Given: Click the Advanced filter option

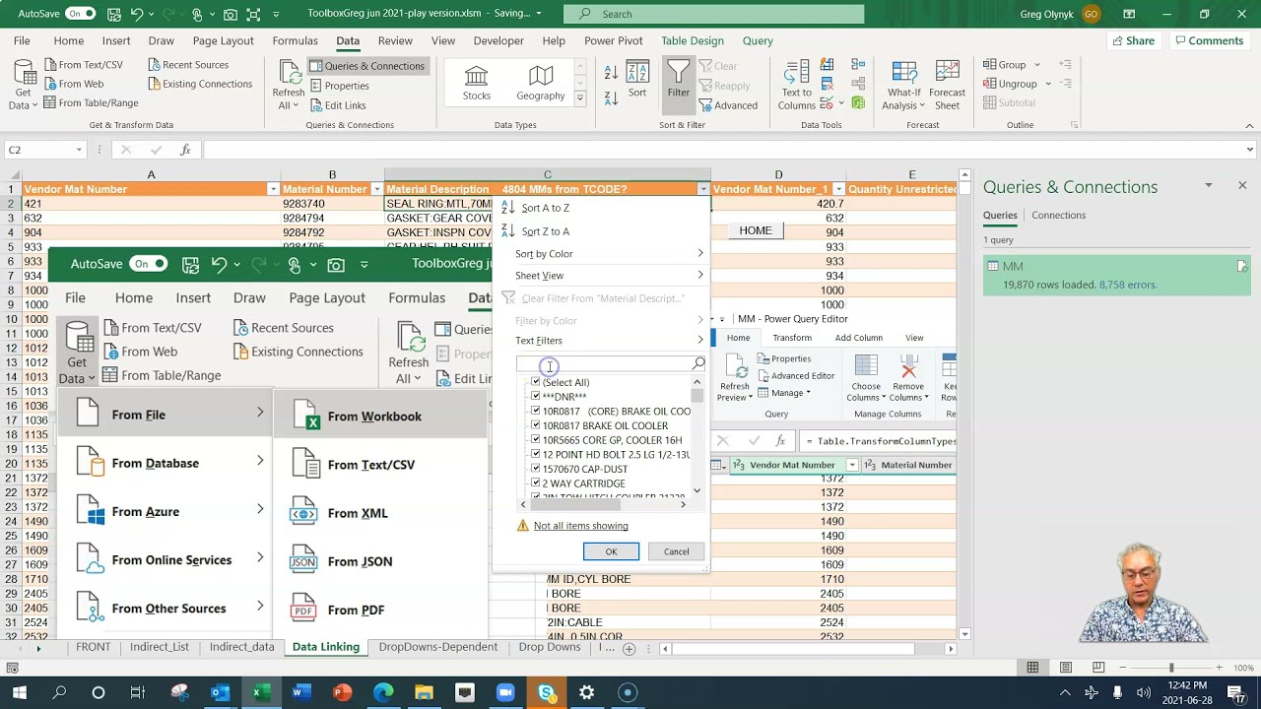Looking at the screenshot, I should pyautogui.click(x=728, y=105).
